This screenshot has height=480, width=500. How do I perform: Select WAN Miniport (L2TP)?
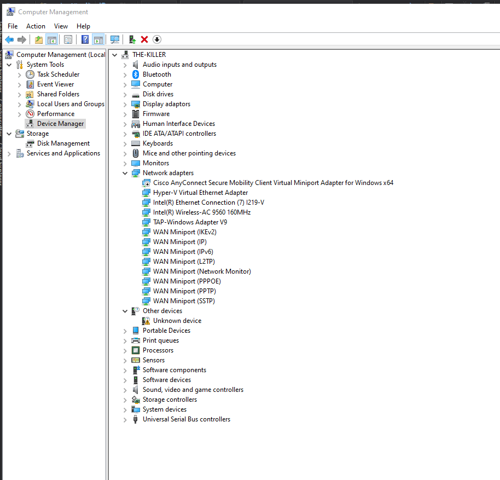point(184,262)
